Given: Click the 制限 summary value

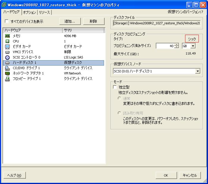Looking at the screenshot, I should coord(67,52).
